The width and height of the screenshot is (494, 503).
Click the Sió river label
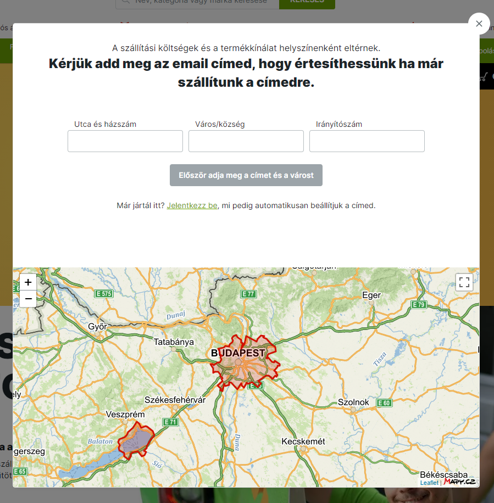(157, 464)
